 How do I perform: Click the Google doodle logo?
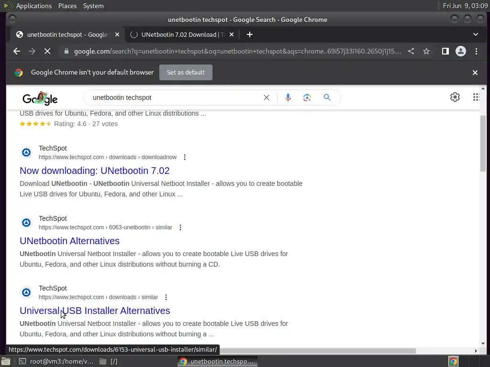pos(40,98)
